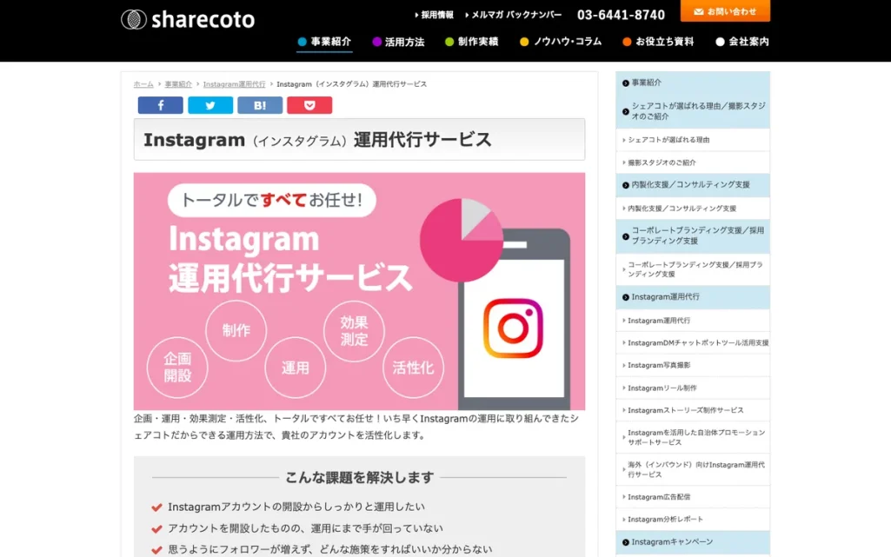Click the sharecoto logo
Screen dimensions: 891x557
(x=188, y=19)
